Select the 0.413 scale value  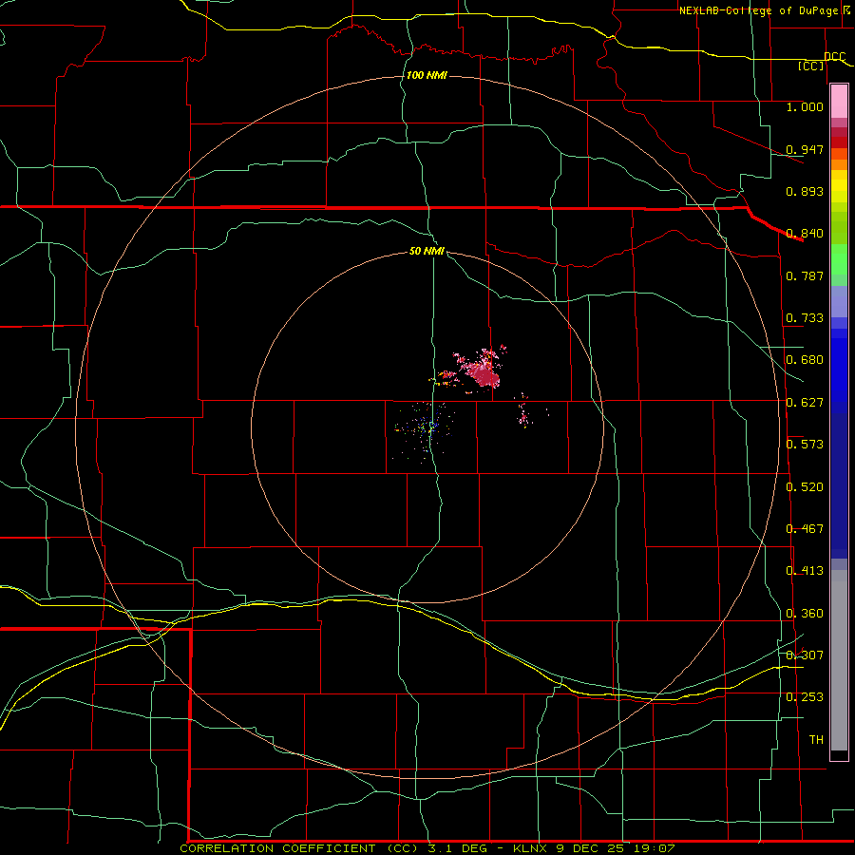(x=805, y=571)
